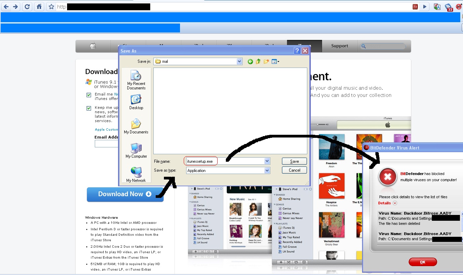
Task: Click the BitDefender virus list scrollbar
Action: click(462, 227)
